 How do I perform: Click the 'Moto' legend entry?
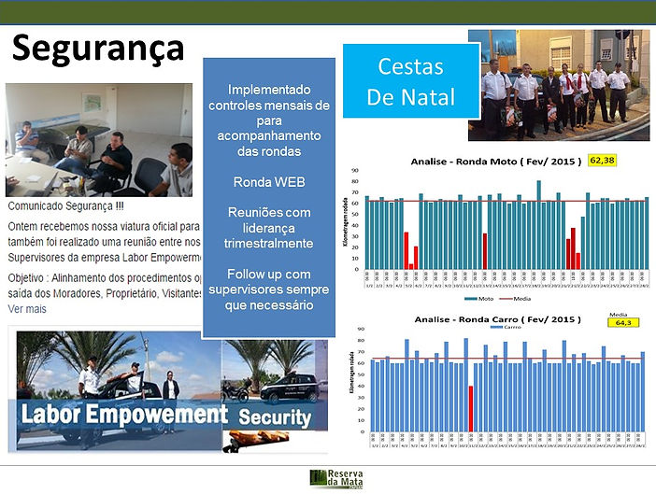tap(479, 299)
